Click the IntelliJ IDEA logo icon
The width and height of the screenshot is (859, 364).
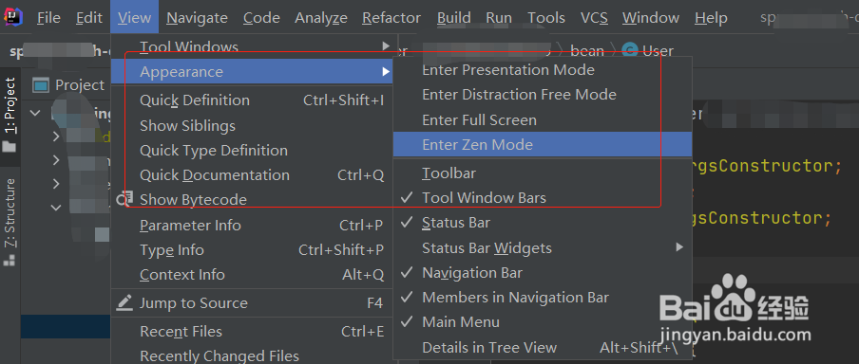(13, 17)
